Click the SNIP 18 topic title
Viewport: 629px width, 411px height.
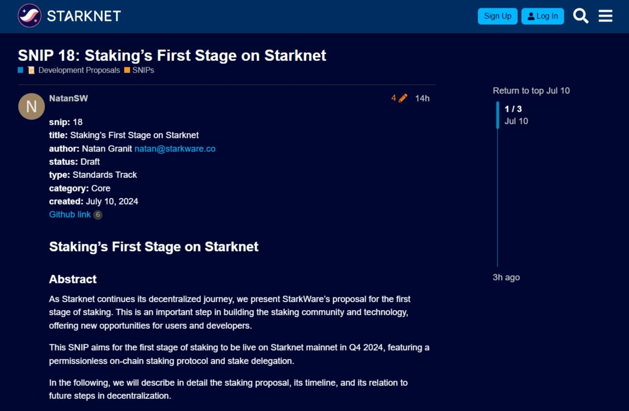172,55
